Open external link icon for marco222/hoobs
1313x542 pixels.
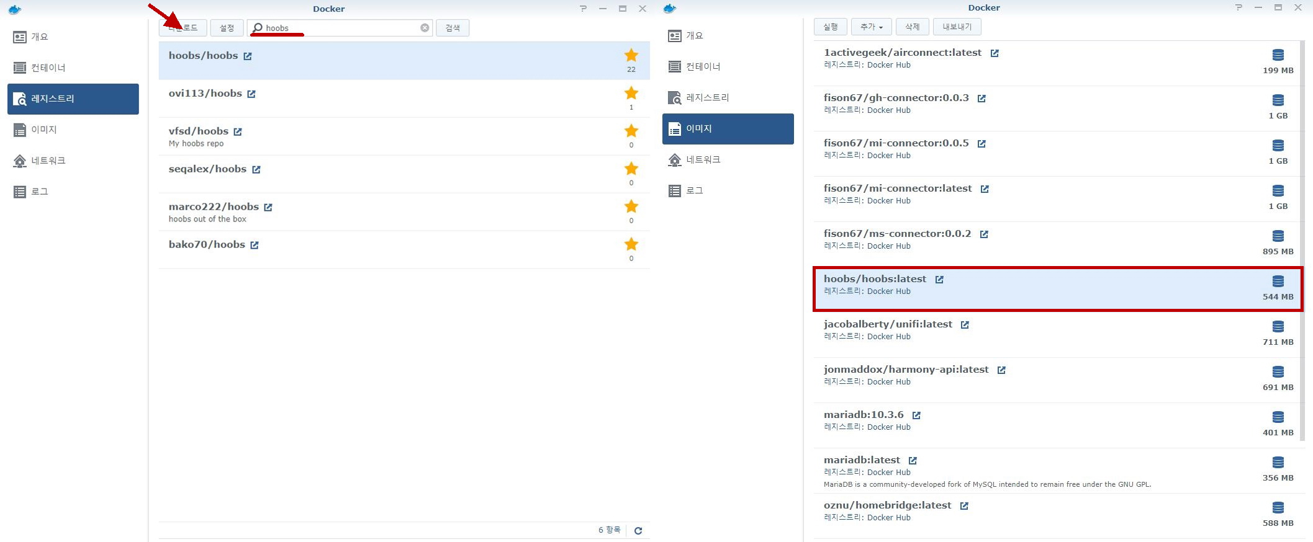pos(268,208)
